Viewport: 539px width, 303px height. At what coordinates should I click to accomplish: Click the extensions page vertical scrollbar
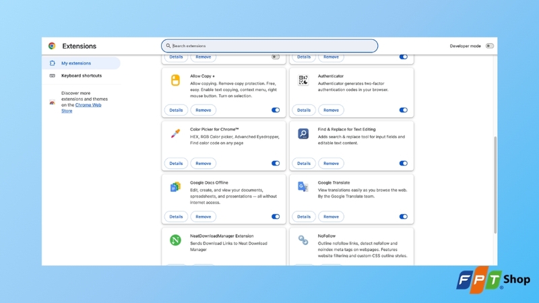pyautogui.click(x=495, y=184)
